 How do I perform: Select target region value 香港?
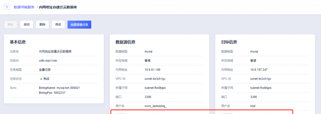point(253,61)
